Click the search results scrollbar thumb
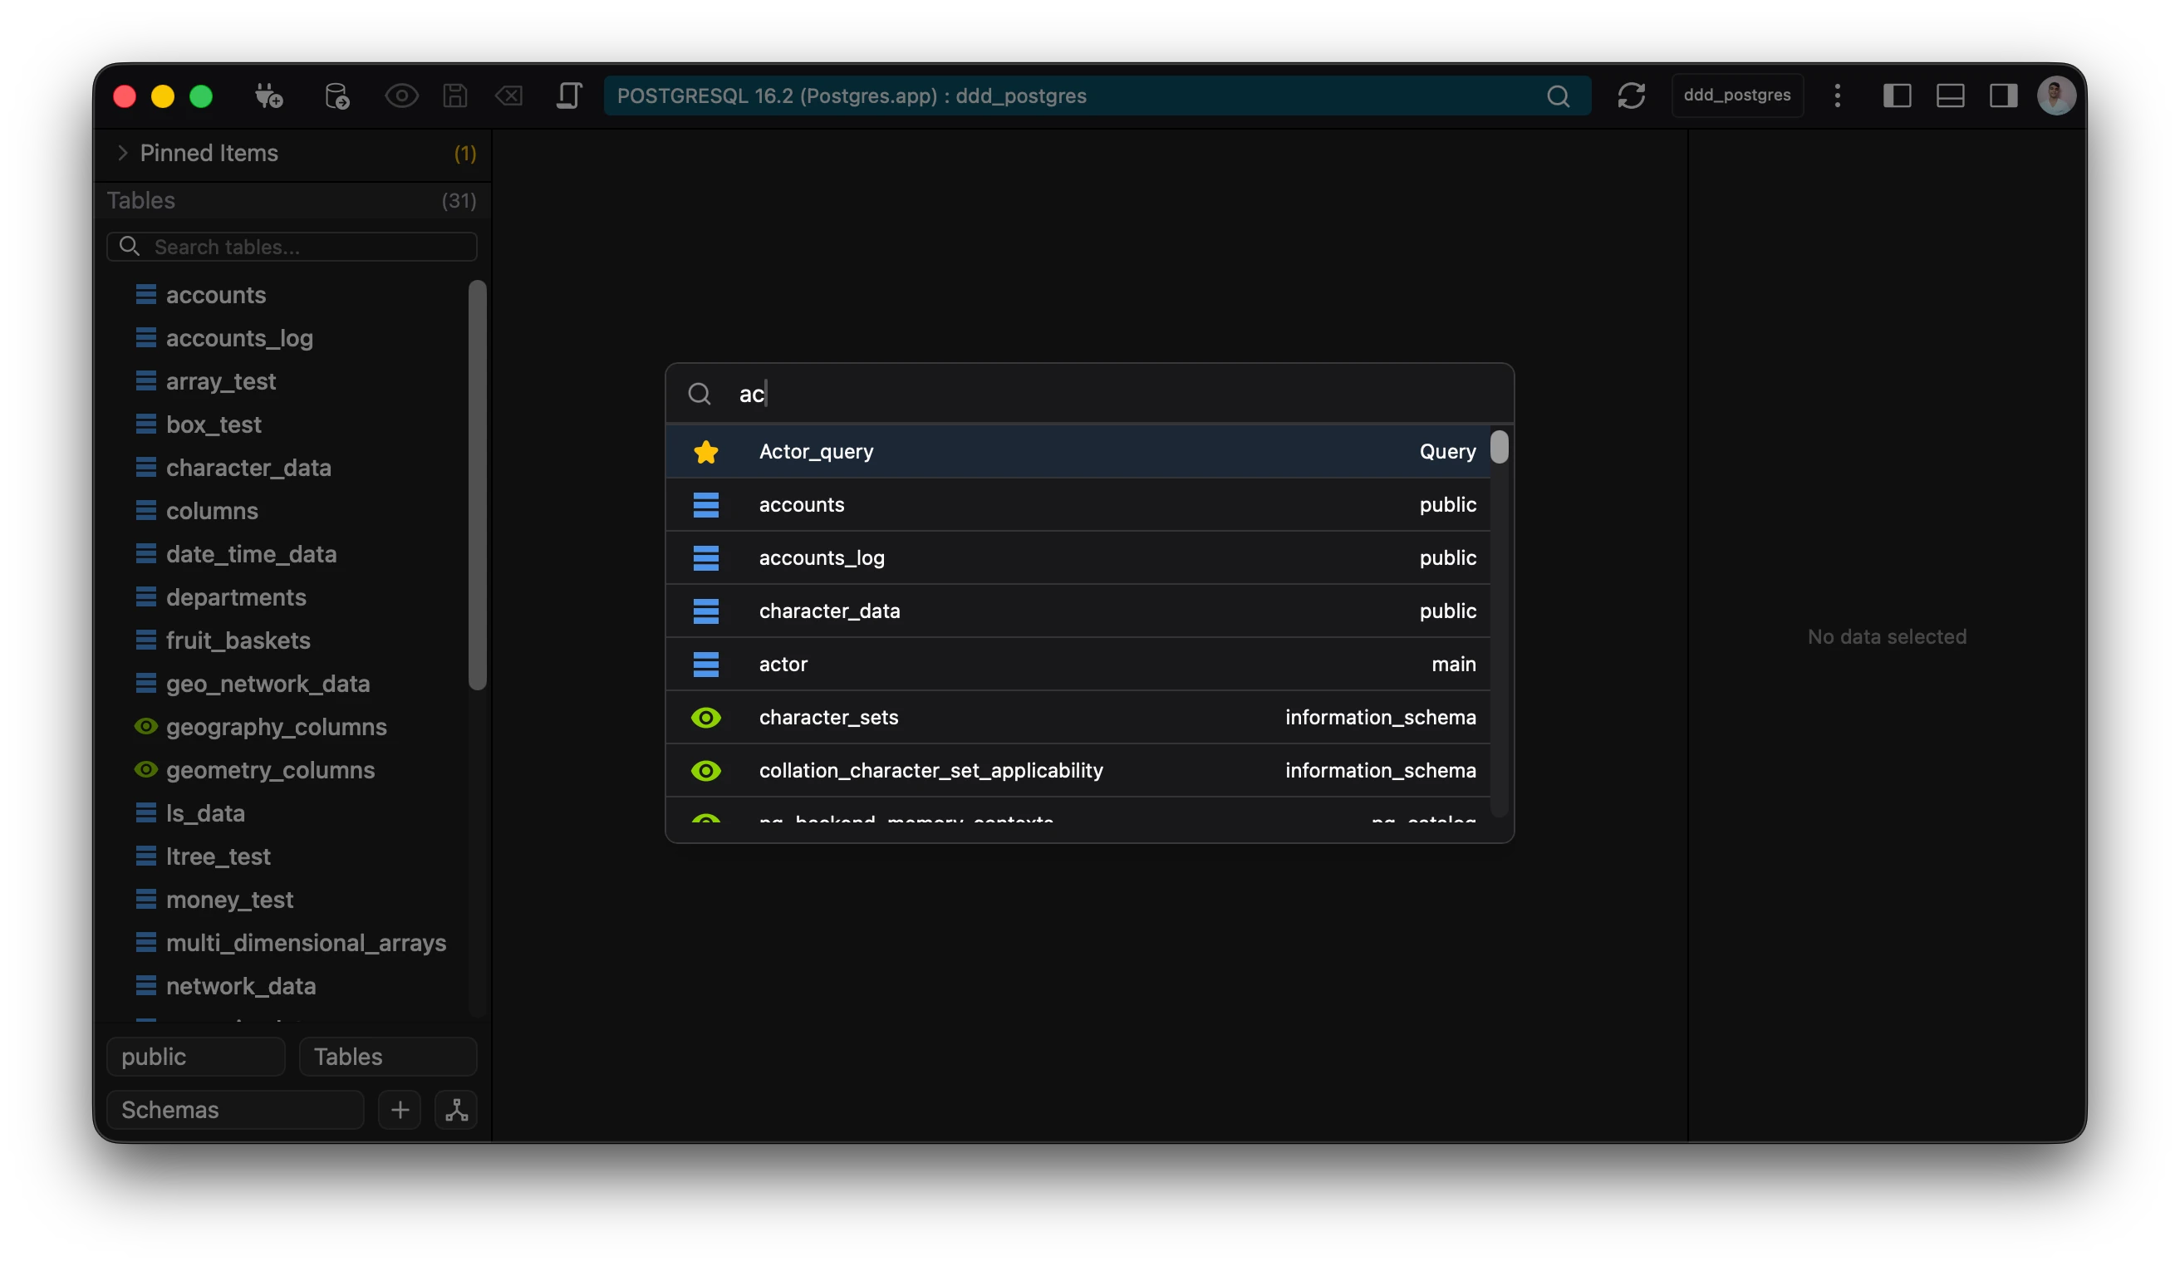Viewport: 2180px width, 1266px height. (x=1500, y=447)
